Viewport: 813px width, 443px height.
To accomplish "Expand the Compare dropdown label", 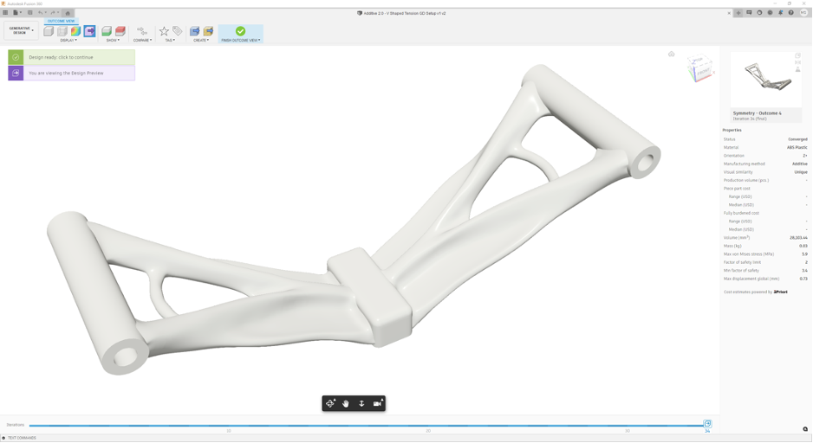I will [x=142, y=40].
